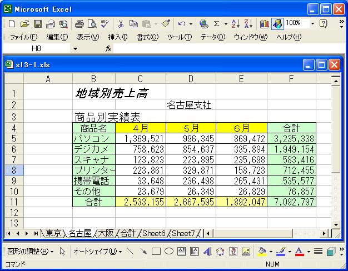Click the Copy icon

pos(133,23)
